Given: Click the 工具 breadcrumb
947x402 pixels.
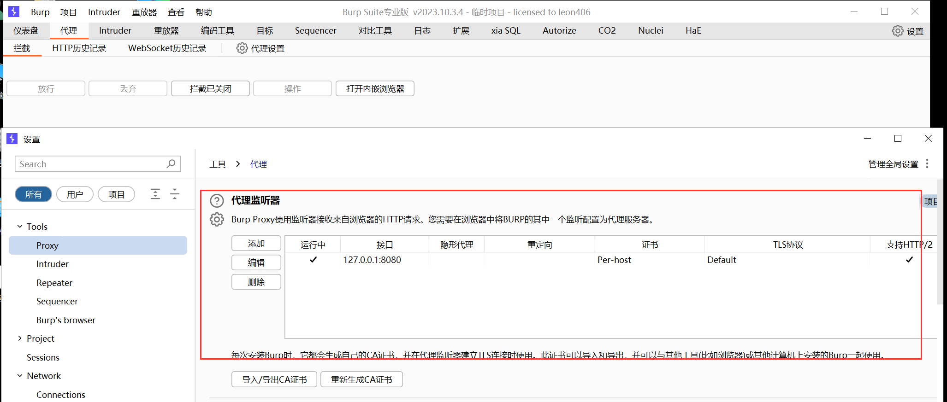Looking at the screenshot, I should [218, 164].
